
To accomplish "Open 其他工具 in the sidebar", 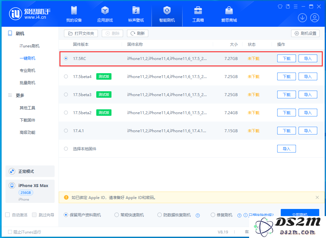I will click(x=27, y=108).
